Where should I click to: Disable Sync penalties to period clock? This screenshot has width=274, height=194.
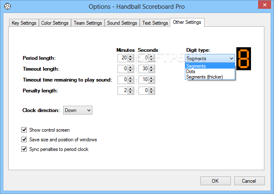point(24,149)
